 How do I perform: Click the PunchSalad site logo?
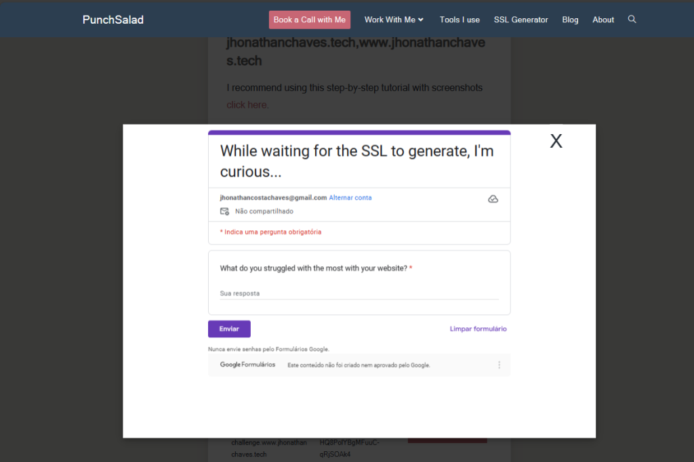click(x=113, y=20)
